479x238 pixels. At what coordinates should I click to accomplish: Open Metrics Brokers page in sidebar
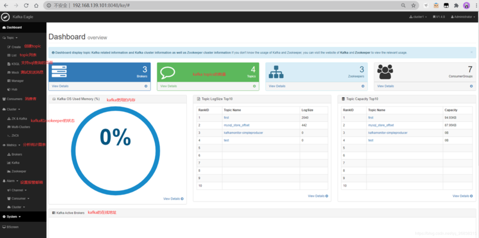(x=15, y=154)
